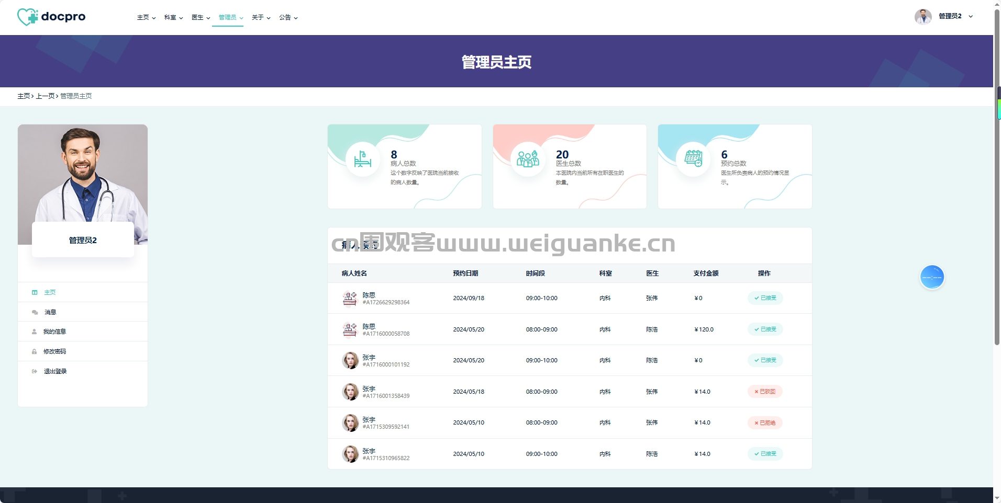Click the appointment ID #A1726629298364

386,302
